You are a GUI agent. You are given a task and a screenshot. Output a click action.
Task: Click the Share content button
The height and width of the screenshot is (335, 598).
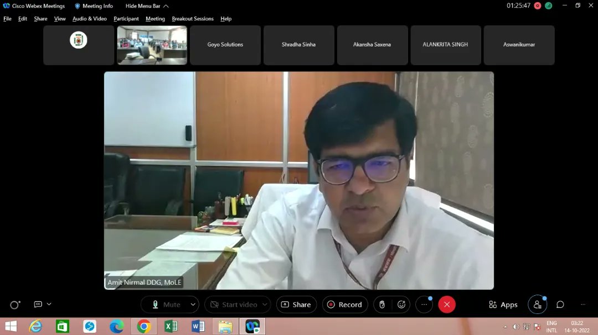pos(296,305)
